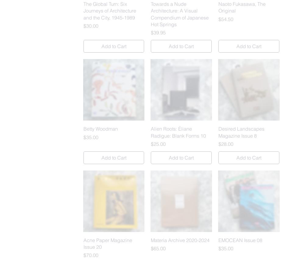
Task: Open the Acne Paper Magazine cover image
Action: point(114,201)
